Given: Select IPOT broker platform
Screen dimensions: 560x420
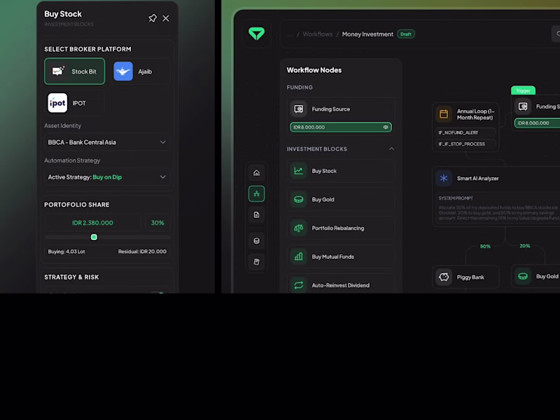Looking at the screenshot, I should tap(75, 103).
